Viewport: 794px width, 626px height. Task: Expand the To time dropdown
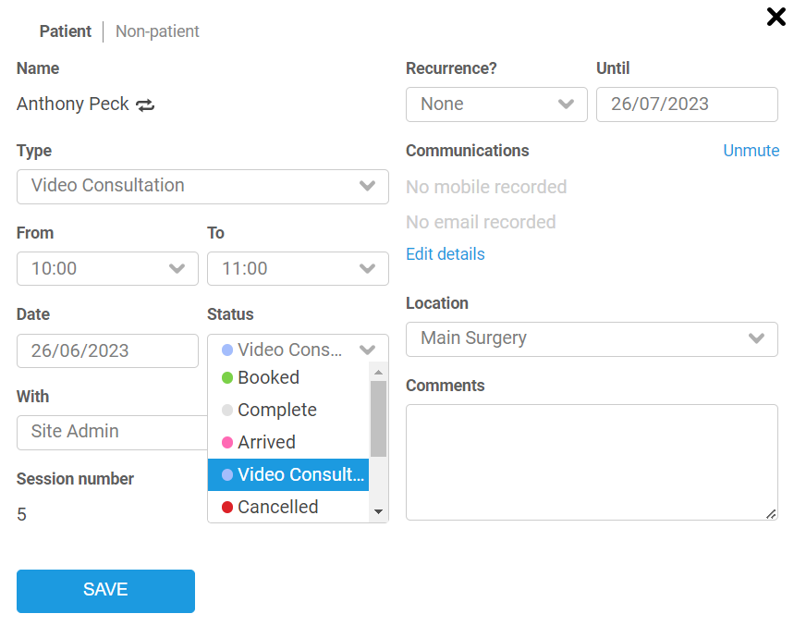click(298, 269)
